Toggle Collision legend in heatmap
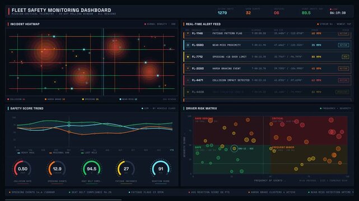The width and height of the screenshot is (359, 201). pyautogui.click(x=16, y=99)
